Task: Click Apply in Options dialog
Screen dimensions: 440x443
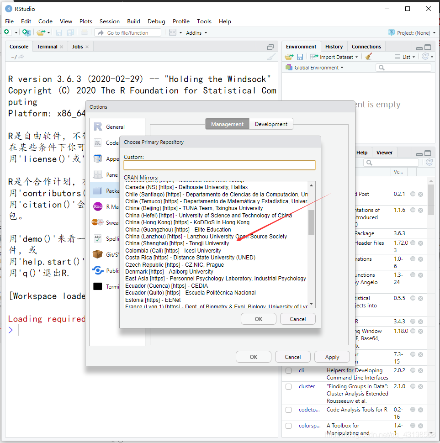Action: click(332, 357)
